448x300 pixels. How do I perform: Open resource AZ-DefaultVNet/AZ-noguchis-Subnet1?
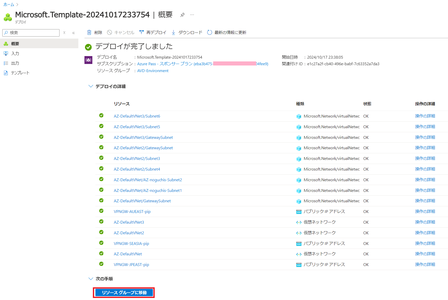(x=148, y=190)
